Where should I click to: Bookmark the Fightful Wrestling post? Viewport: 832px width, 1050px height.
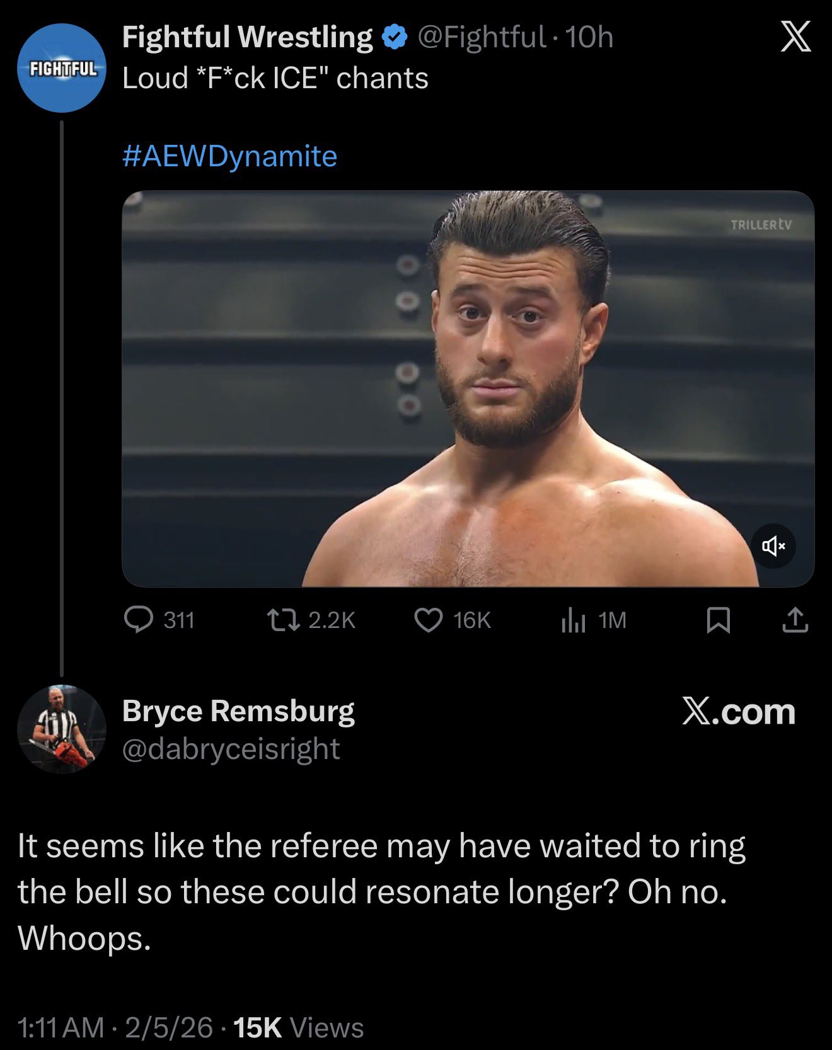719,620
